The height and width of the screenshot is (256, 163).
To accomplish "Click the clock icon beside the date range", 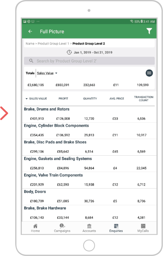I will click(69, 52).
